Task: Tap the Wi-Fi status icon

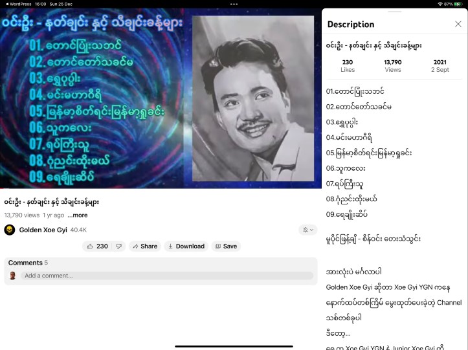Action: point(440,4)
